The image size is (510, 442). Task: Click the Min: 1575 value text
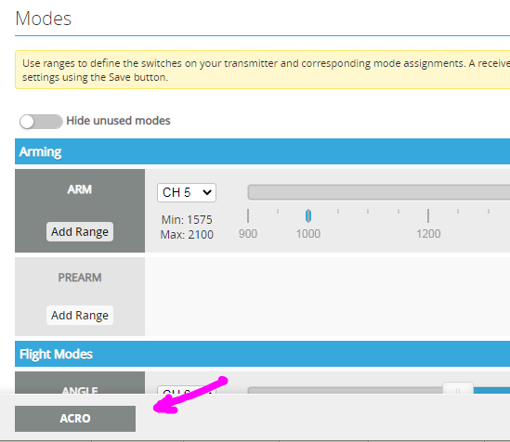click(187, 220)
